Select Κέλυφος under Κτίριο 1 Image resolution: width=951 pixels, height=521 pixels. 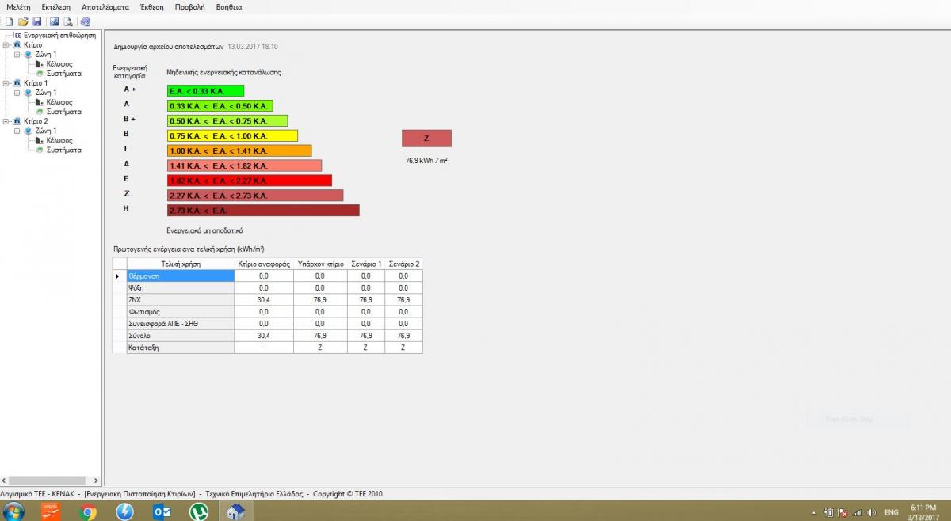click(59, 102)
